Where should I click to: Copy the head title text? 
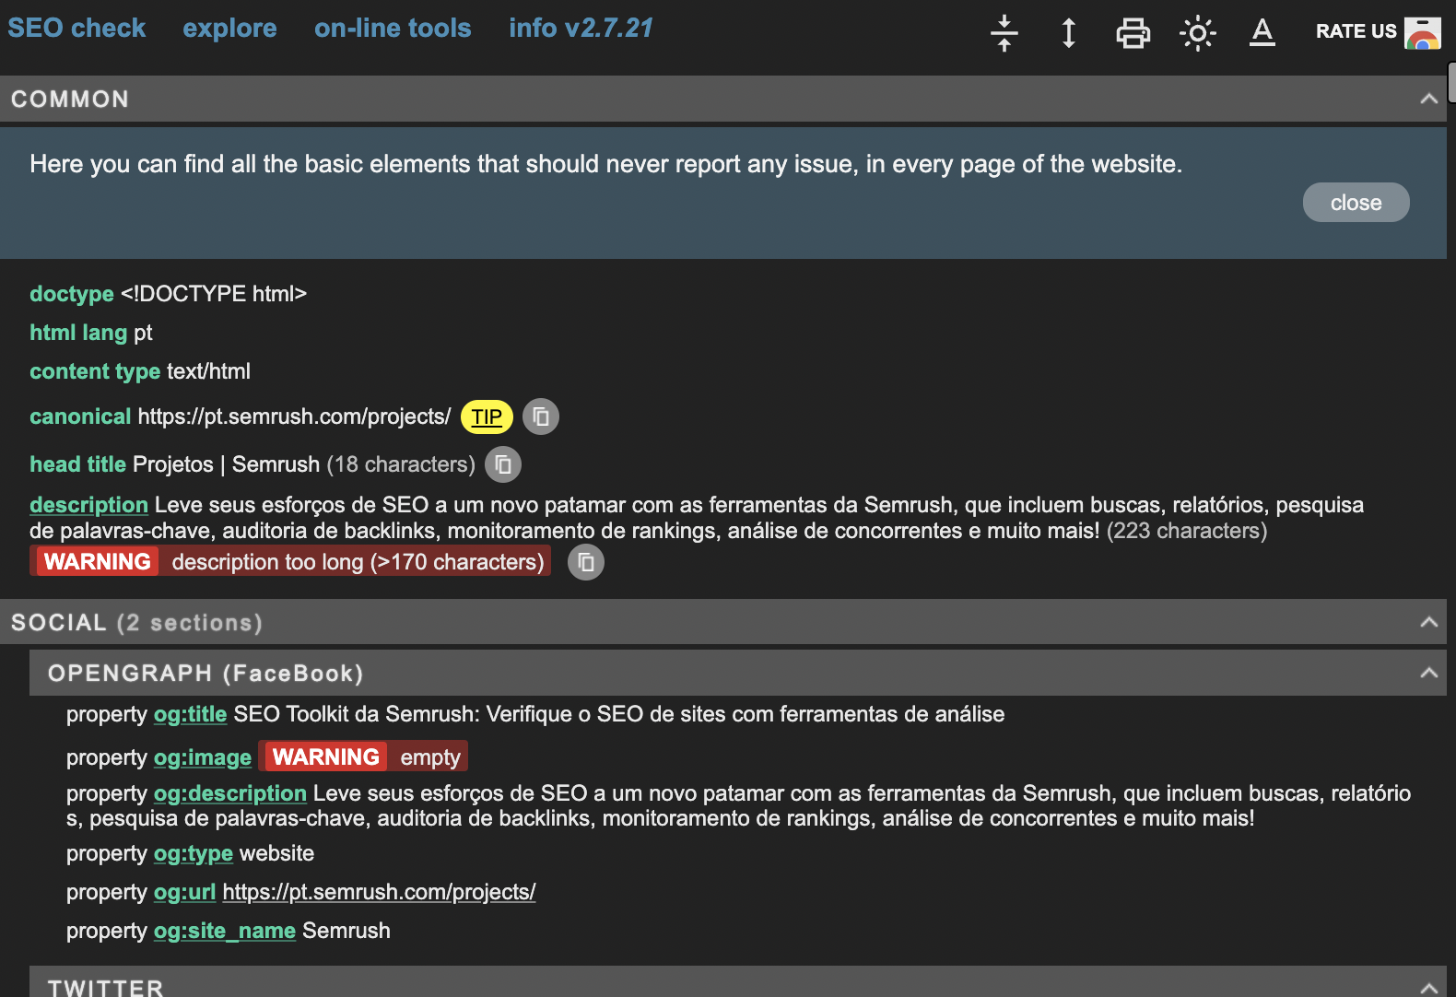(x=503, y=464)
